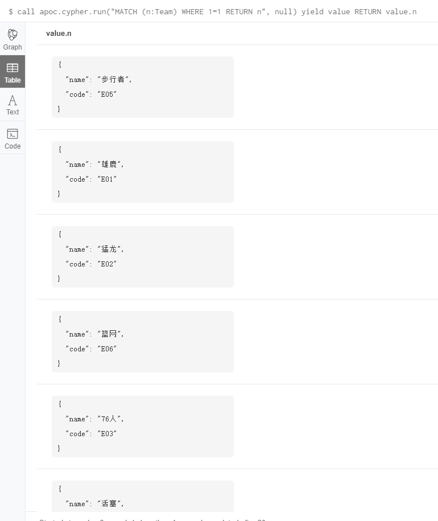Click the 猛龙 JSON record
The image size is (438, 521).
[142, 256]
